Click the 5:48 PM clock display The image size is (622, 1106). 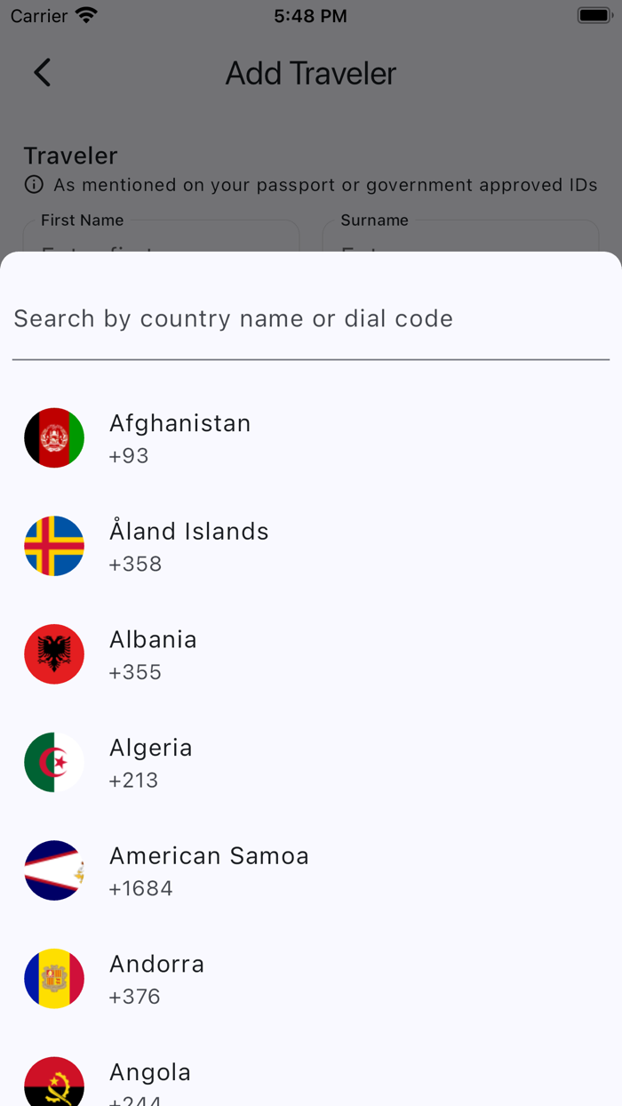click(x=310, y=14)
